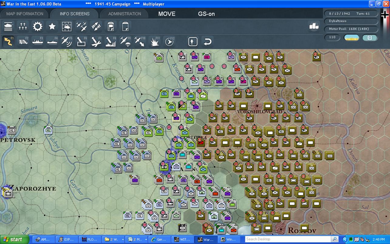Open the losses screen with crosses icon
This screenshot has width=390, height=244.
point(23,27)
